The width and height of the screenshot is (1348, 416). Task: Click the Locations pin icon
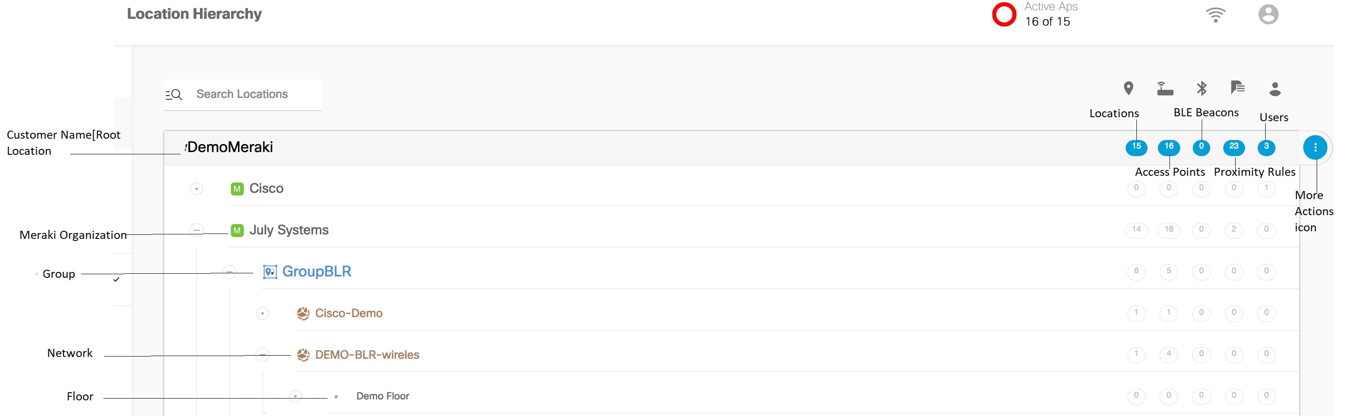1128,89
